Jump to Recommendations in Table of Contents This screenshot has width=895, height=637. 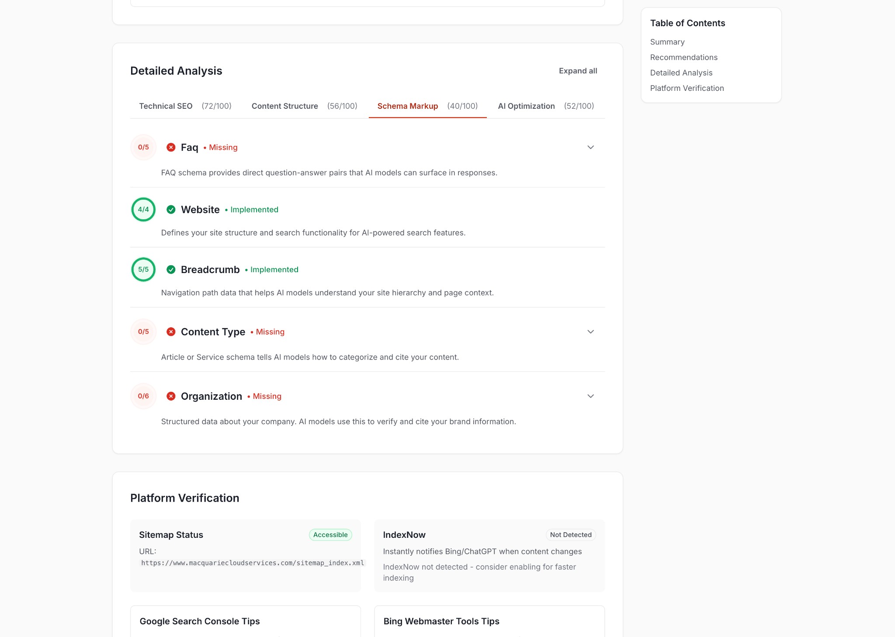[x=683, y=57]
